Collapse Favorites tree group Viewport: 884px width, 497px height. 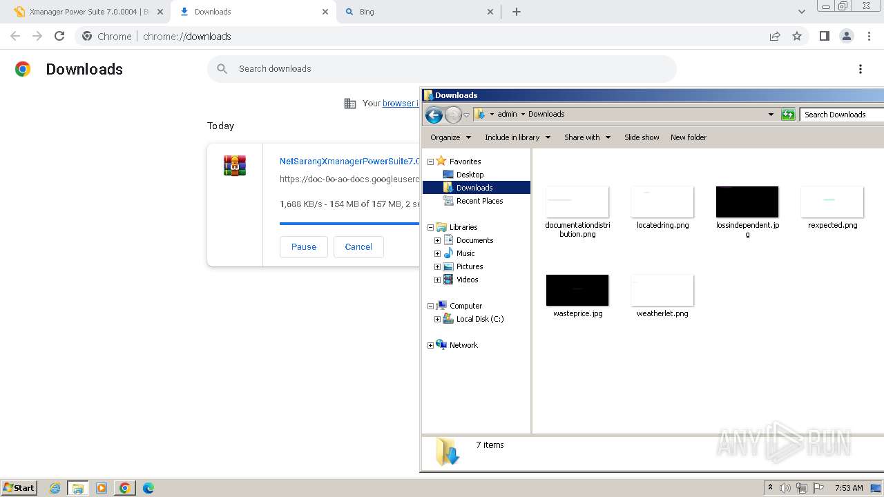point(430,162)
